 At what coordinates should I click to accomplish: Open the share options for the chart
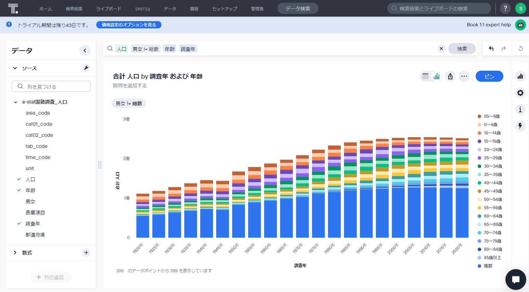point(450,76)
